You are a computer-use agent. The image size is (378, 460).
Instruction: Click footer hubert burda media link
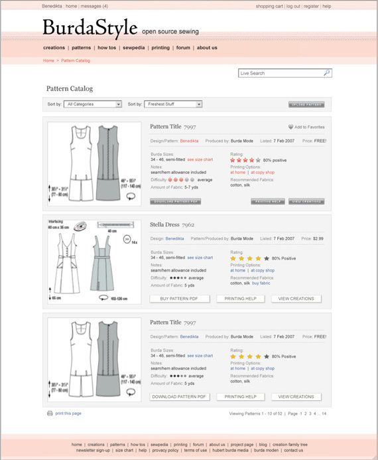coord(230,450)
